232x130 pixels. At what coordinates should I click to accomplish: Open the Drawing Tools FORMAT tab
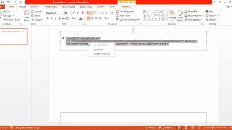[x=127, y=6]
